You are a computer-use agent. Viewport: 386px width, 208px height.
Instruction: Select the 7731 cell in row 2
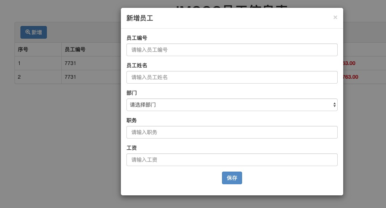[70, 77]
